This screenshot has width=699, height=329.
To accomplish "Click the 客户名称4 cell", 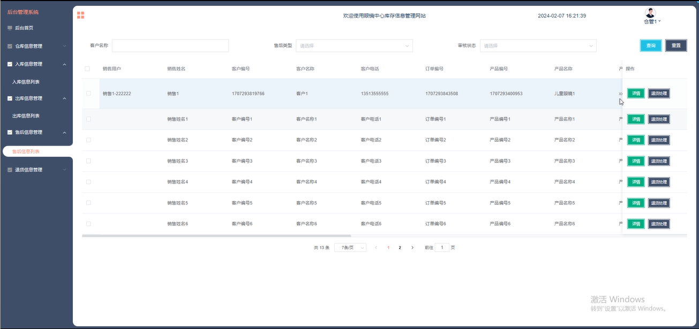I will pos(306,182).
